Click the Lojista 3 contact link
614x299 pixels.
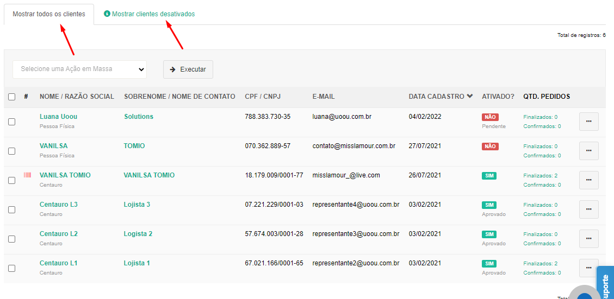click(x=137, y=205)
